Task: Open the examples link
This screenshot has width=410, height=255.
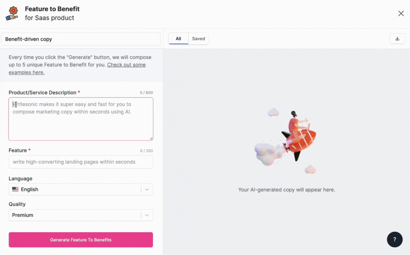Action: 126,65
